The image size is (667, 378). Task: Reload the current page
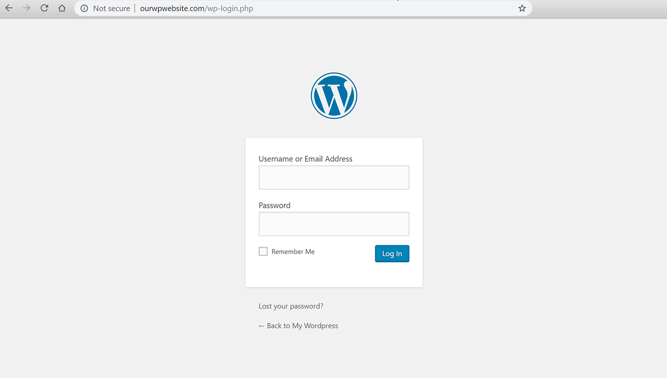point(44,8)
